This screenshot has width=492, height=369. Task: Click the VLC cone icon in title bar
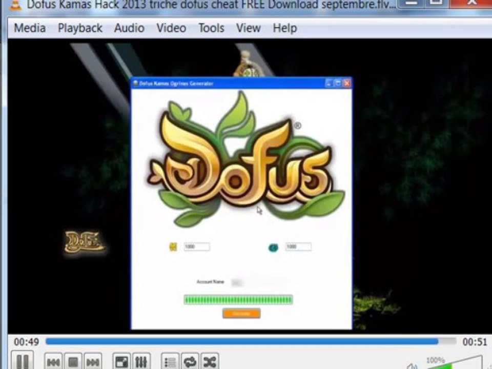click(15, 5)
